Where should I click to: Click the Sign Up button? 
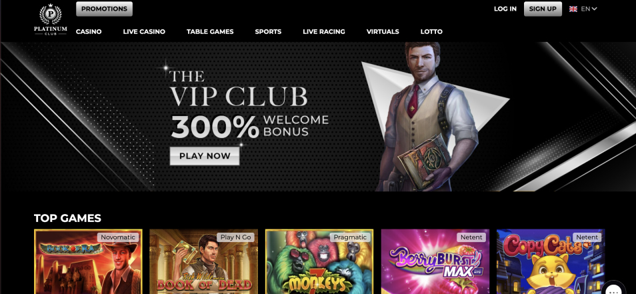pos(543,9)
